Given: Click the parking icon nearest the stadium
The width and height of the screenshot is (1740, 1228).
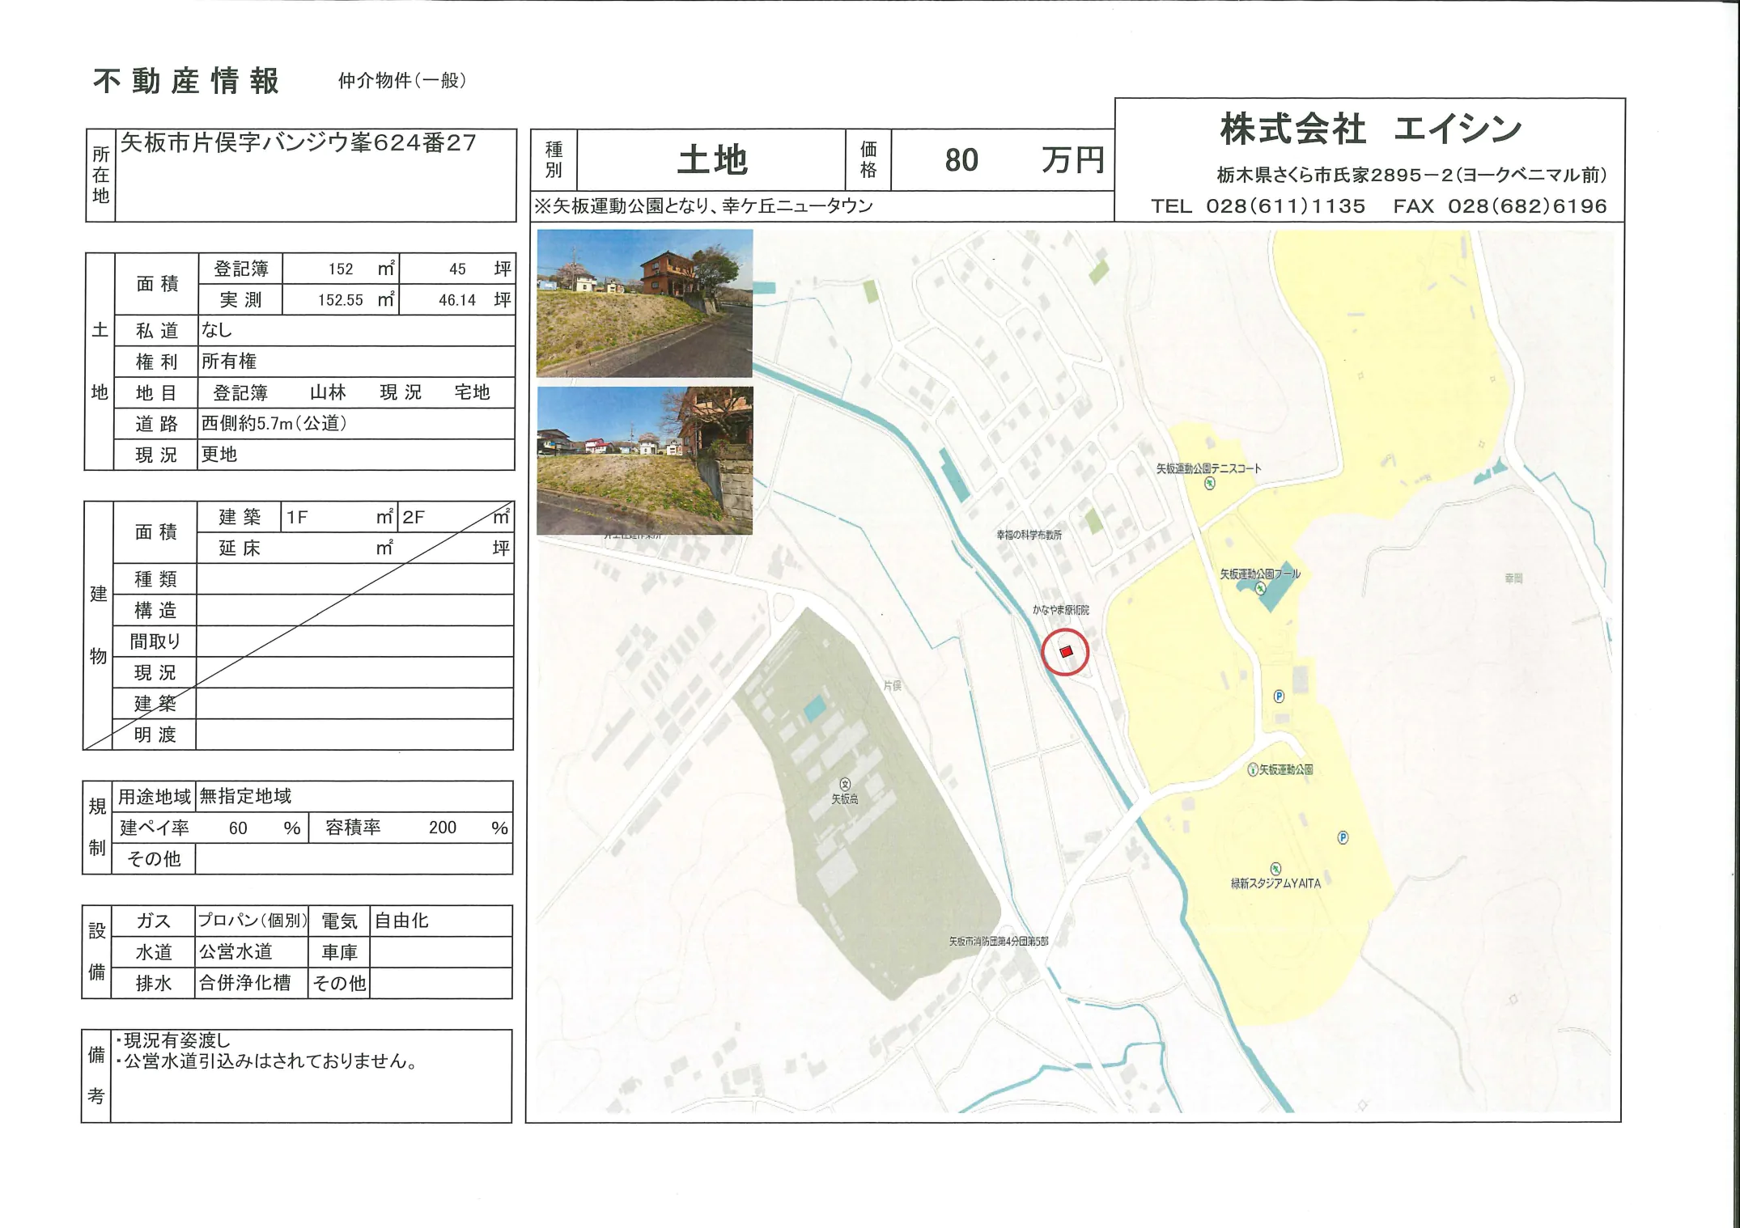Looking at the screenshot, I should pyautogui.click(x=1343, y=837).
